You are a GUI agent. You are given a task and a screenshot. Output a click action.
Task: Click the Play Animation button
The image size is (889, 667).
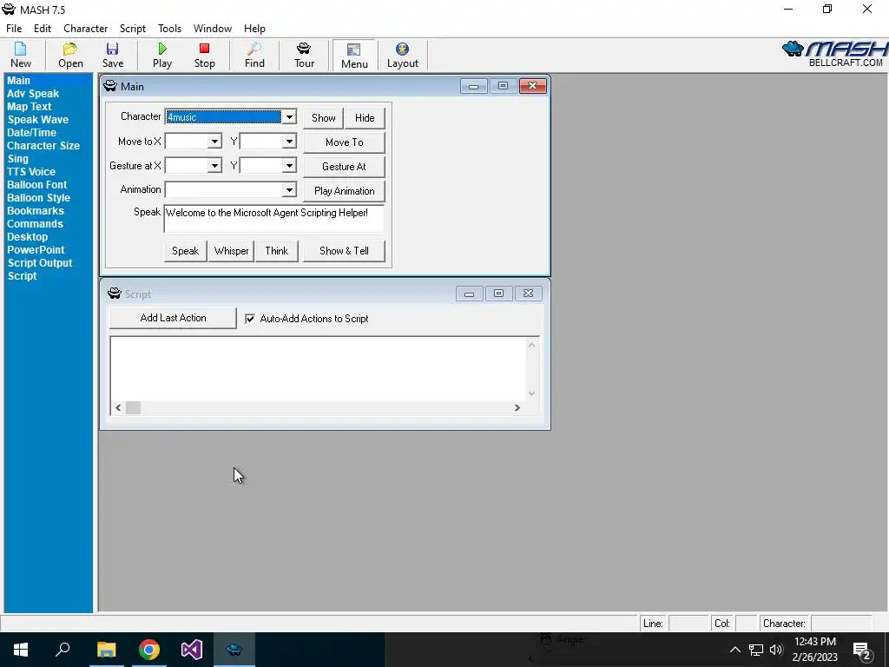click(344, 191)
